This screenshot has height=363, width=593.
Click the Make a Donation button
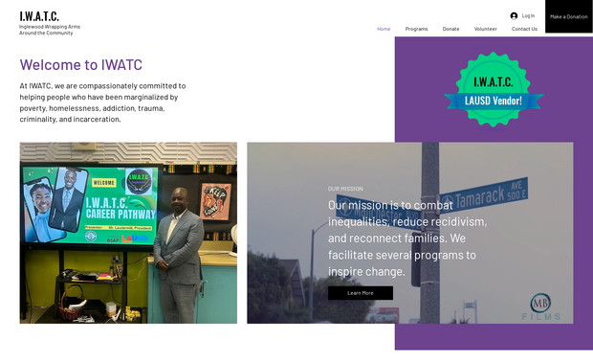point(569,16)
